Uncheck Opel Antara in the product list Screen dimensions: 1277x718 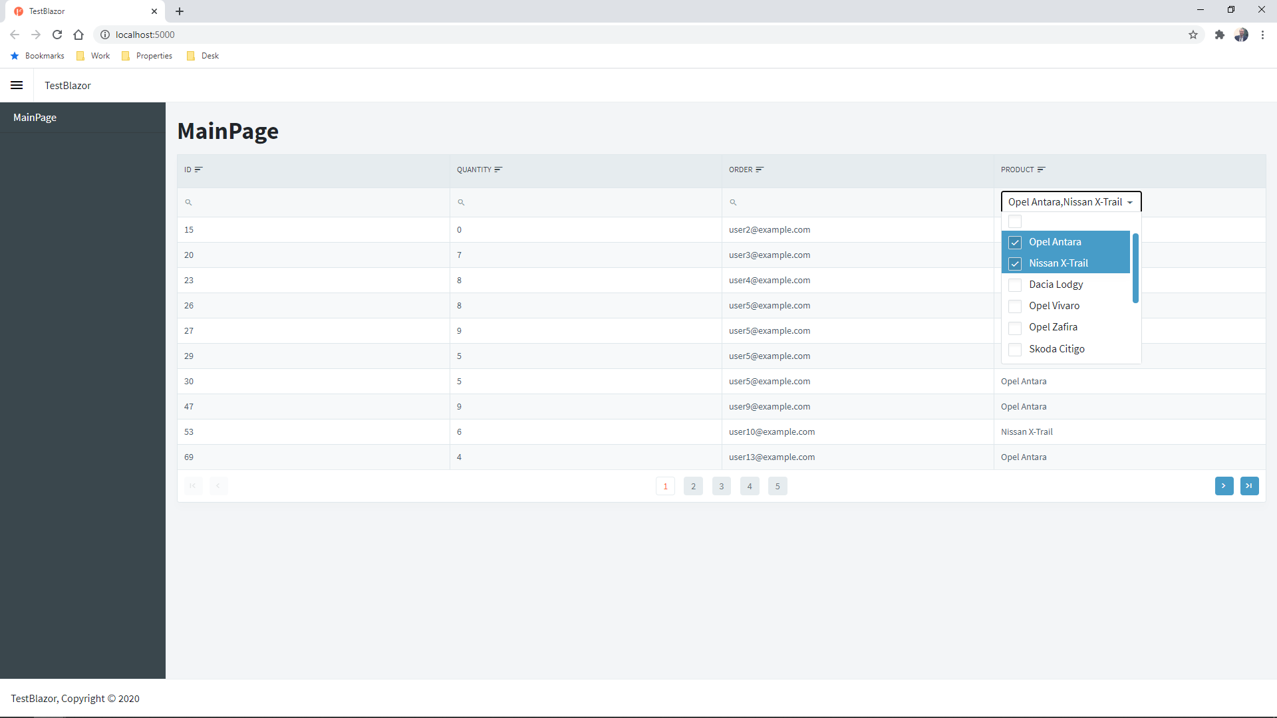(1016, 242)
